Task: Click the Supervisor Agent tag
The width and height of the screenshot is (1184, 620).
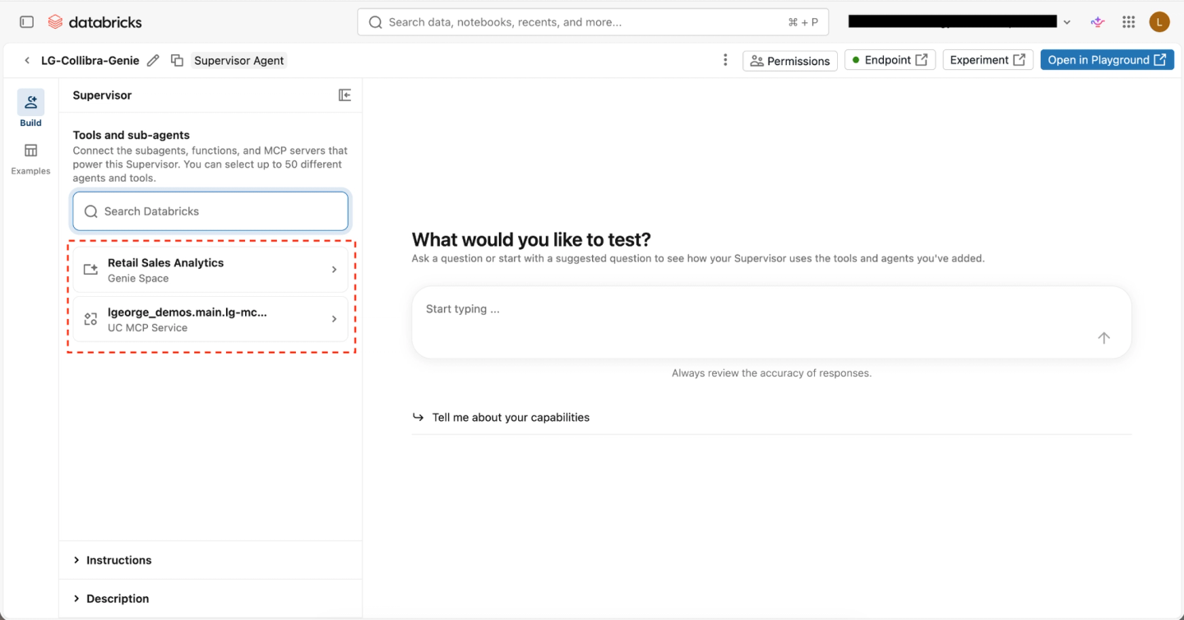Action: pos(239,60)
